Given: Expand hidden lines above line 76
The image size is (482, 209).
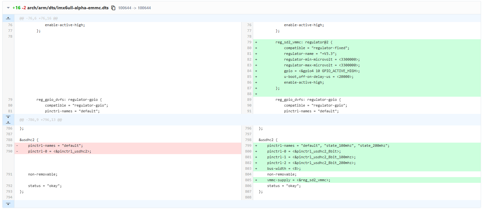Looking at the screenshot, I should coord(8,18).
